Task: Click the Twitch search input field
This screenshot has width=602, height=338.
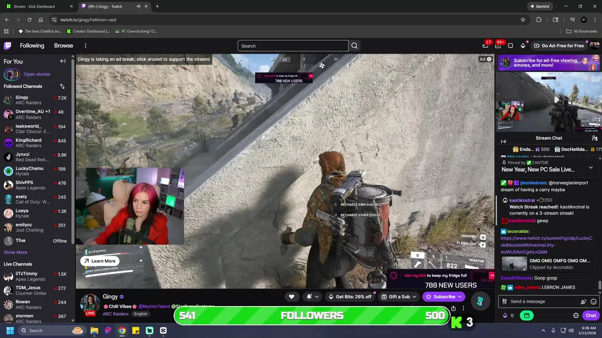Action: coord(293,46)
